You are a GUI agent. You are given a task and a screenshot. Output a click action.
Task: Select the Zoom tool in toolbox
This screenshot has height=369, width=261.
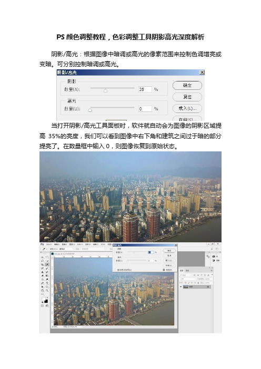(x=47, y=291)
